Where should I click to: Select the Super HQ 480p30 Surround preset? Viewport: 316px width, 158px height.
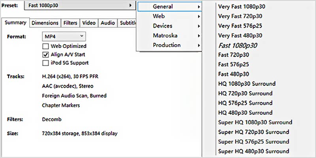254,151
